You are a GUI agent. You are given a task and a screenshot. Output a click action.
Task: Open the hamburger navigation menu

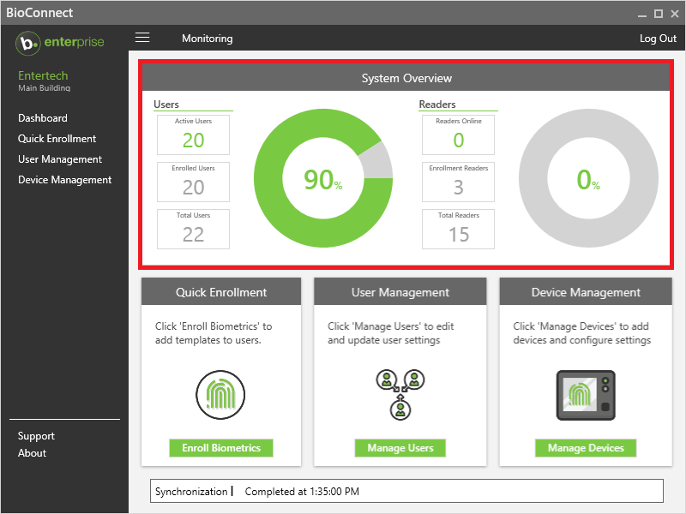[142, 38]
